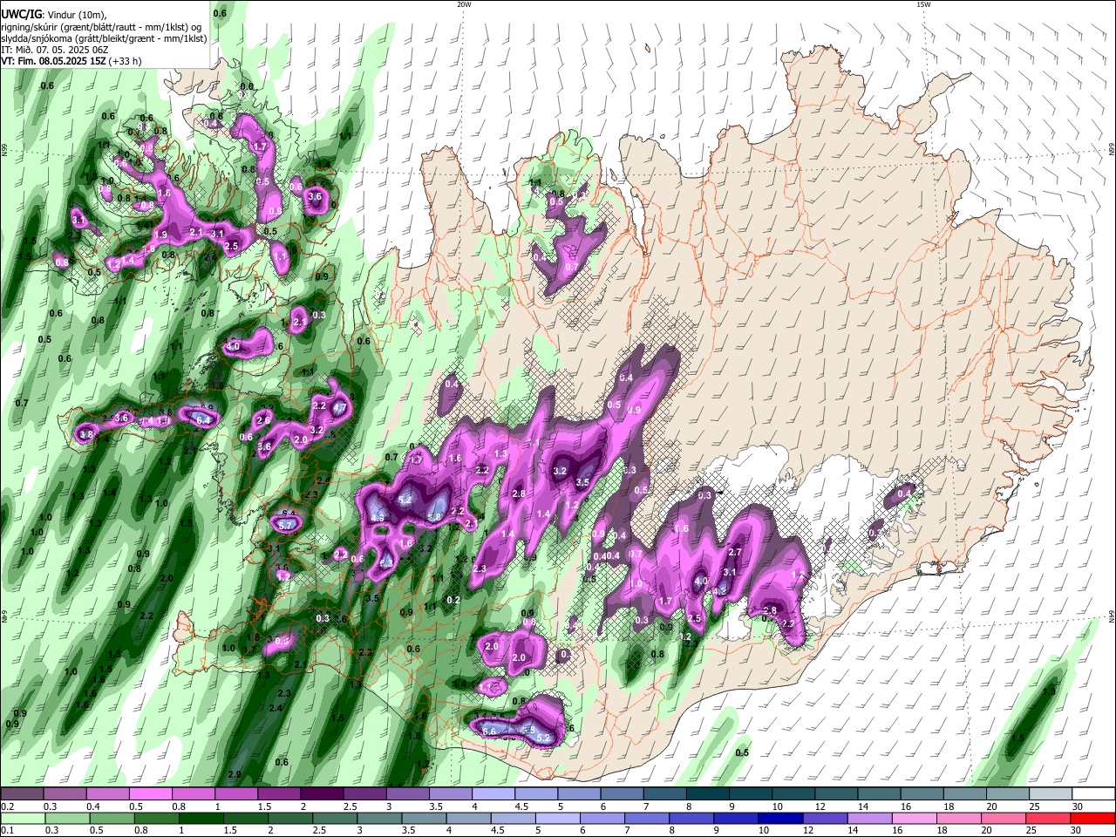1116x837 pixels.
Task: Click the '0.1' label on the rain scale
Action: (7, 830)
